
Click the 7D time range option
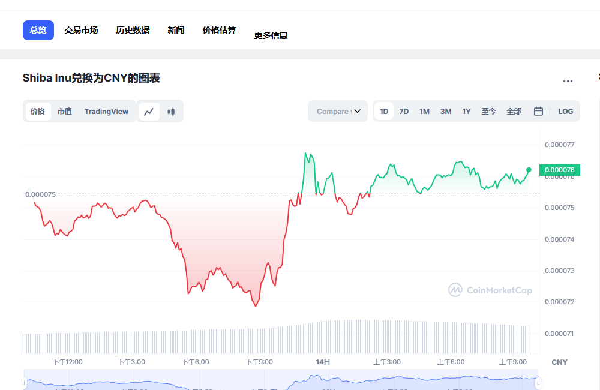[x=404, y=111]
